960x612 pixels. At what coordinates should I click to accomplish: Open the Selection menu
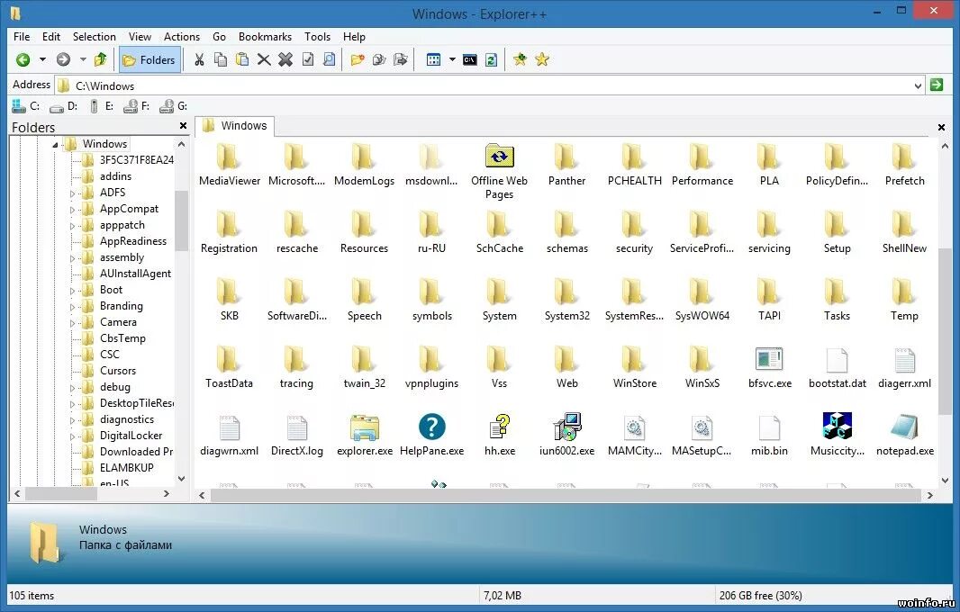coord(95,37)
